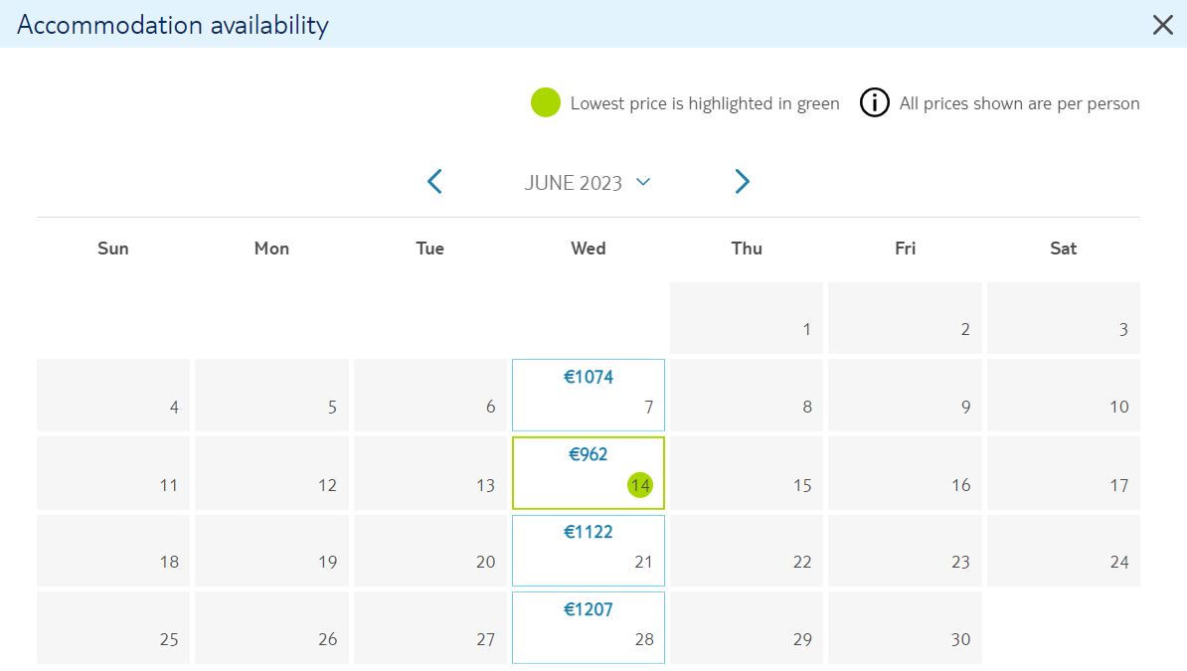Click the unavailable date June 1
The height and width of the screenshot is (671, 1187).
pyautogui.click(x=747, y=318)
